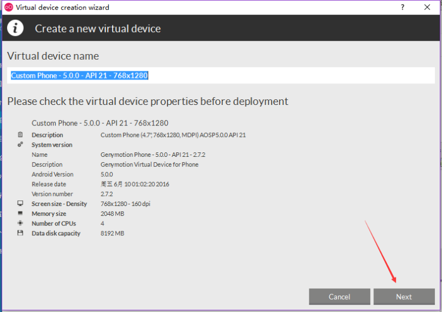Click the Android Version value '5.0.0'
This screenshot has width=442, height=312.
107,174
